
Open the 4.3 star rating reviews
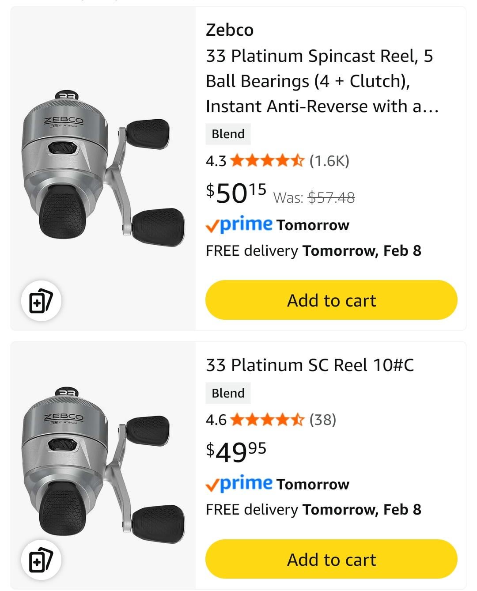[x=267, y=161]
